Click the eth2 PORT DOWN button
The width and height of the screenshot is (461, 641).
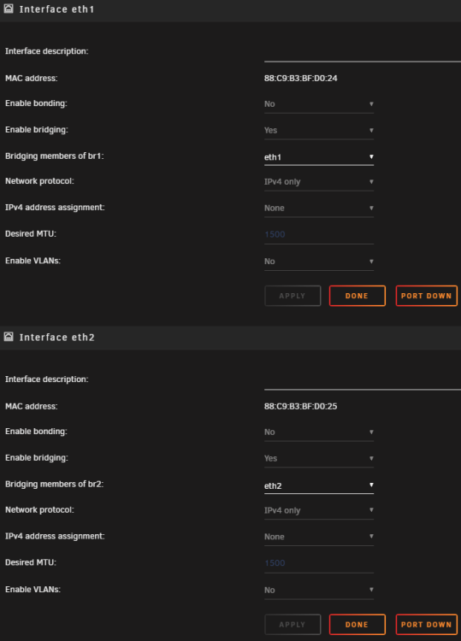tap(426, 624)
